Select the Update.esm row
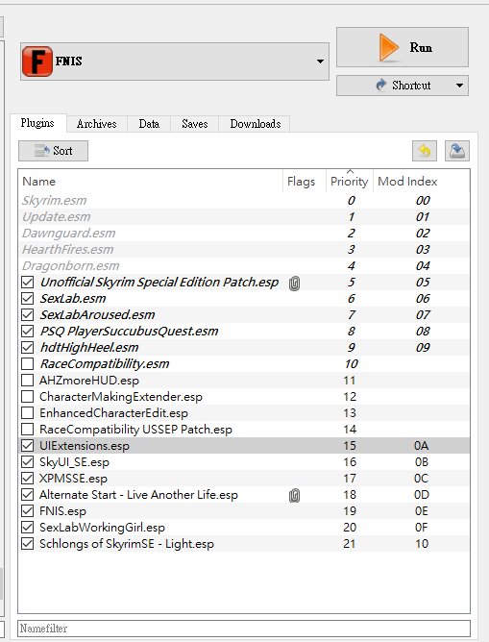The image size is (489, 642). (x=244, y=217)
